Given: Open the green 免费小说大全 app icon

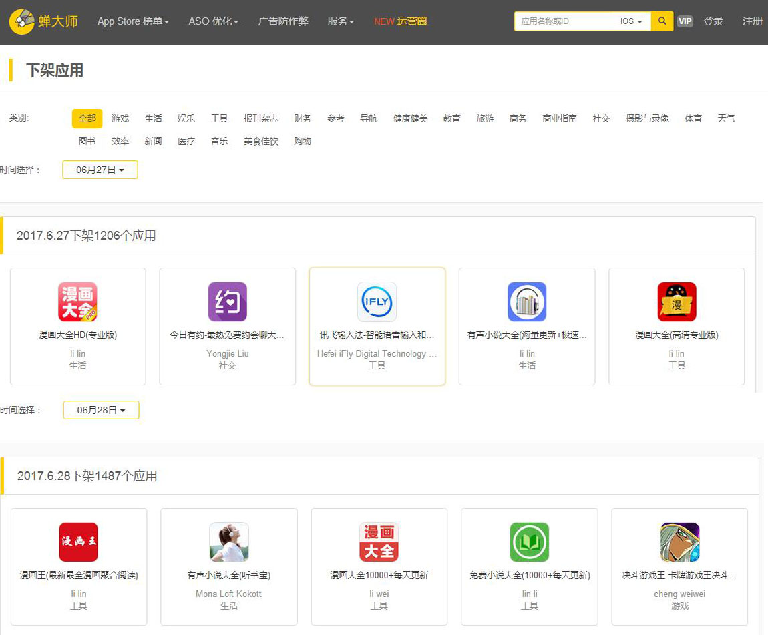Looking at the screenshot, I should pyautogui.click(x=529, y=542).
